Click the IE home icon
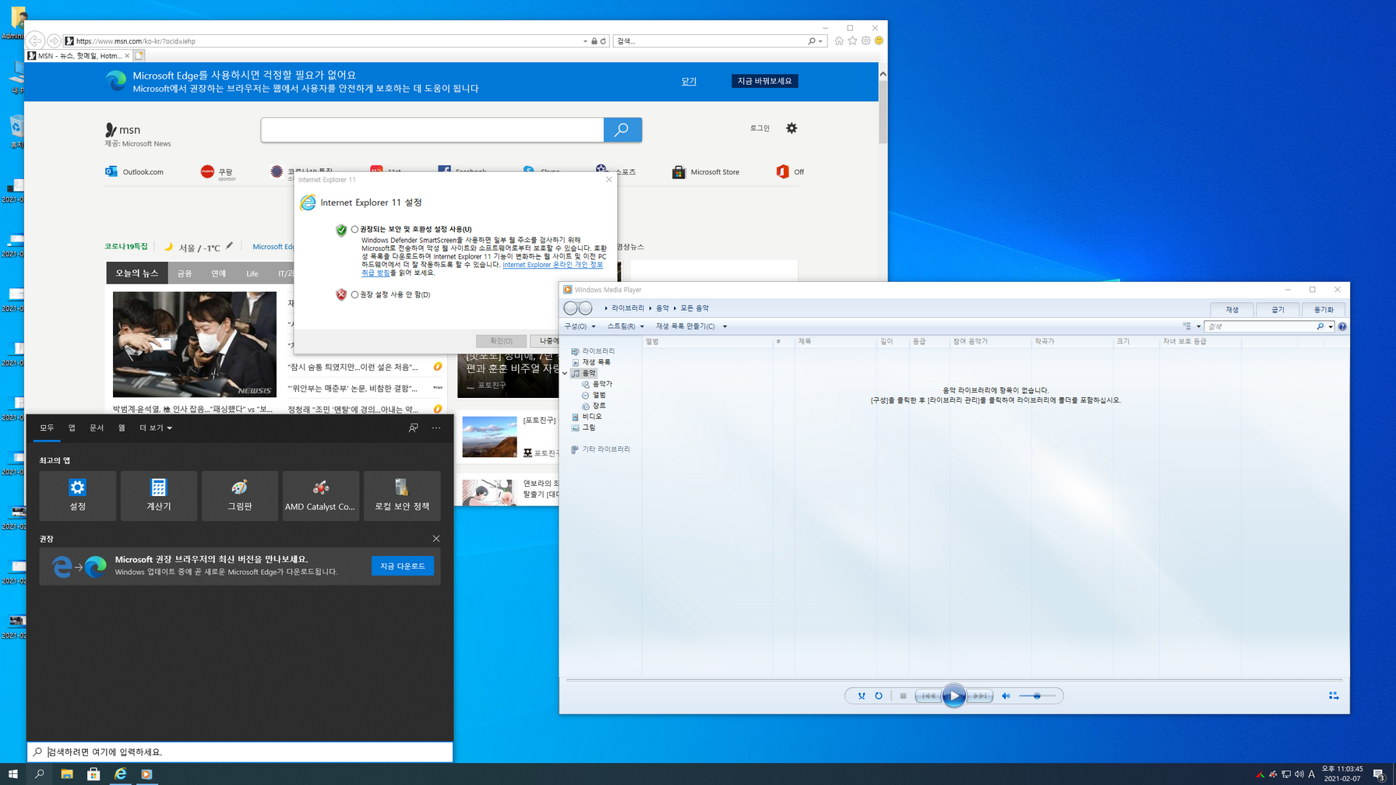 tap(839, 41)
